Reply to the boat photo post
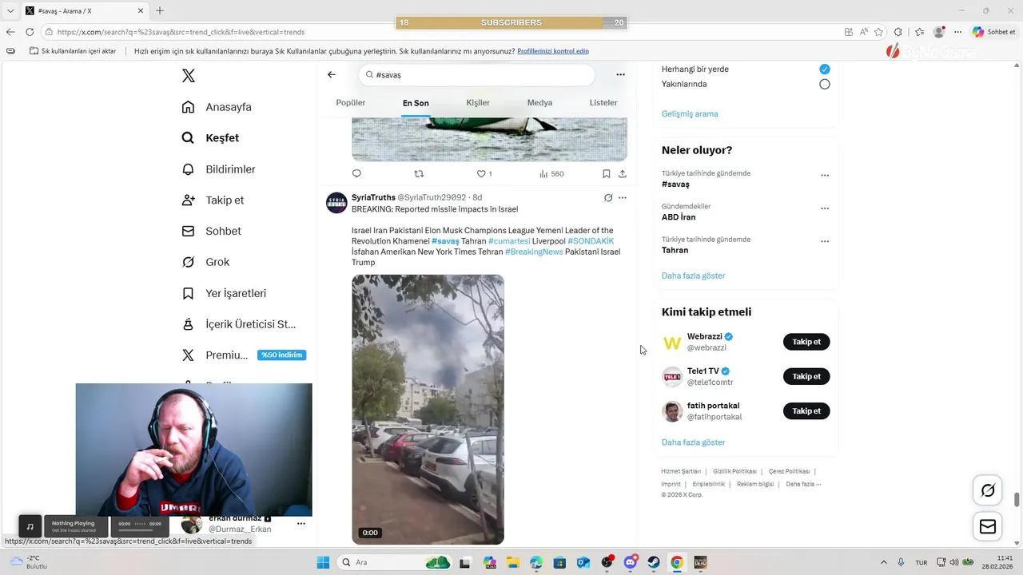Viewport: 1023px width, 575px height. [356, 173]
